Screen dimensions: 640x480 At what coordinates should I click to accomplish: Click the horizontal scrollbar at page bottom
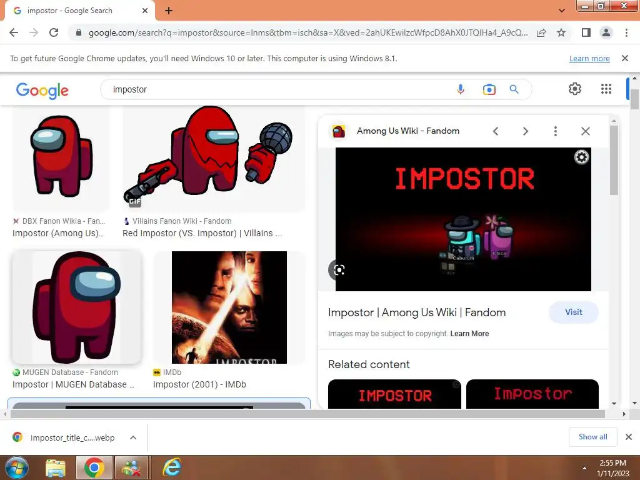(x=307, y=414)
